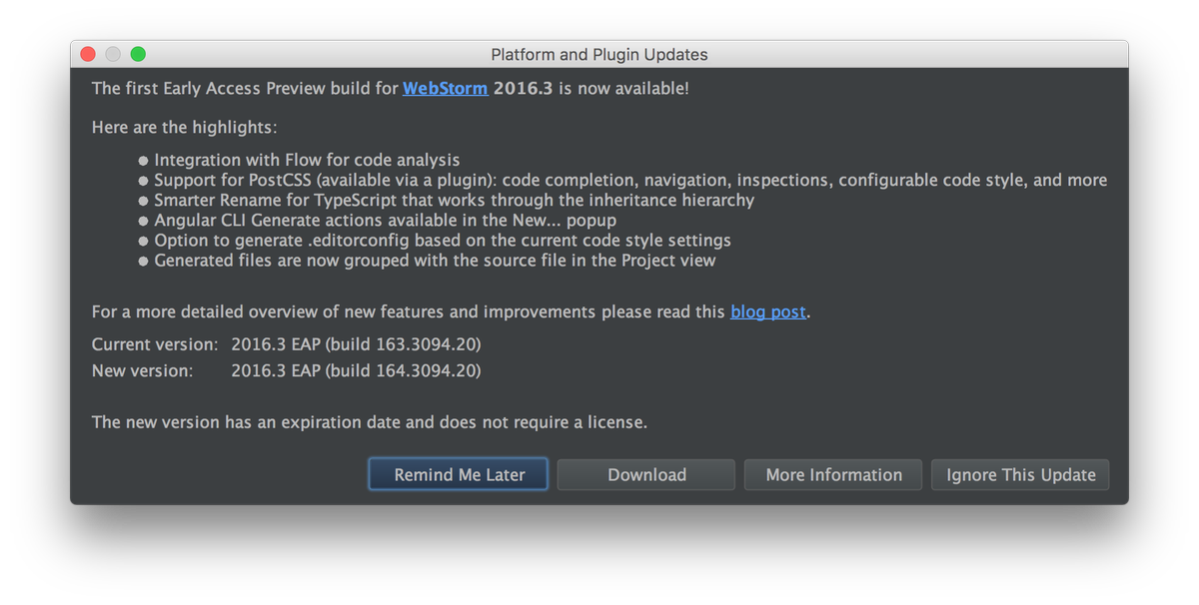This screenshot has height=605, width=1199.
Task: Open the blog post link
Action: [767, 311]
